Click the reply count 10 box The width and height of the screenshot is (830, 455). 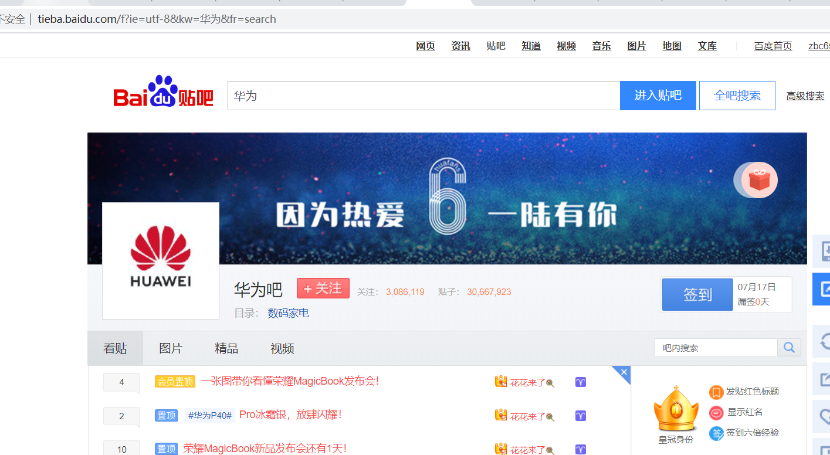point(121,449)
